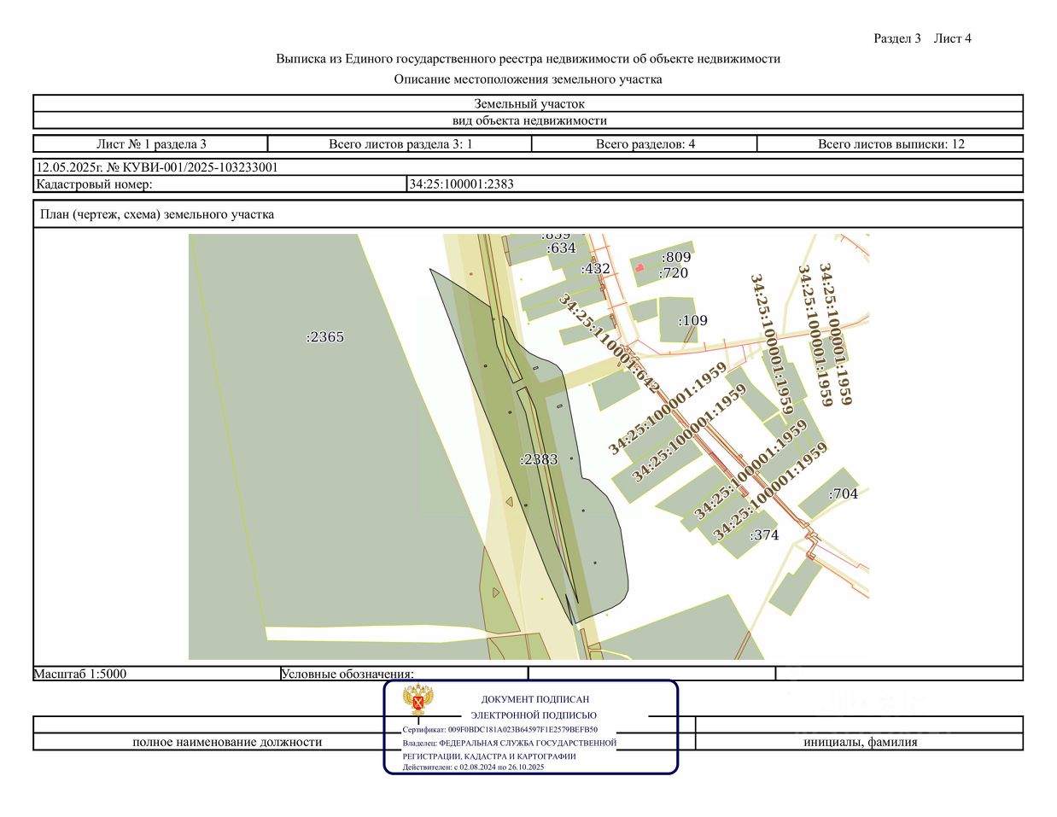Click the "вид объекта недвижимости" caption
This screenshot has height=817, width=1057.
[x=528, y=120]
